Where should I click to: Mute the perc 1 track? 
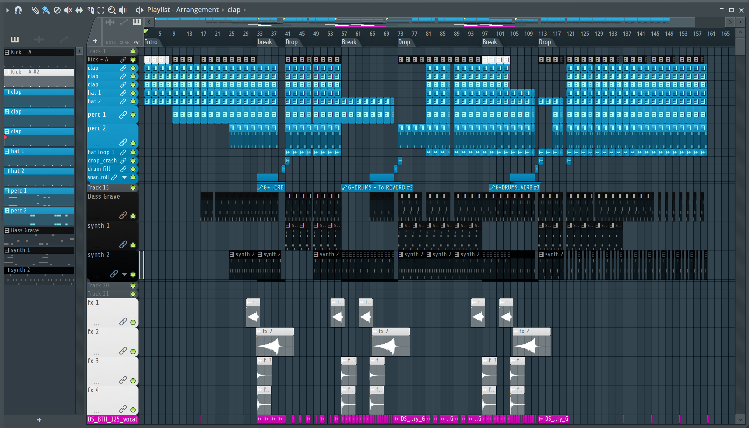pos(133,115)
